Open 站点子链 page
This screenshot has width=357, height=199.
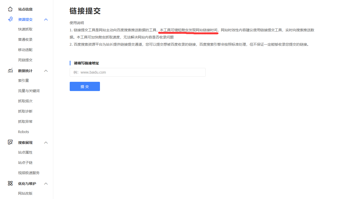[x=25, y=163]
